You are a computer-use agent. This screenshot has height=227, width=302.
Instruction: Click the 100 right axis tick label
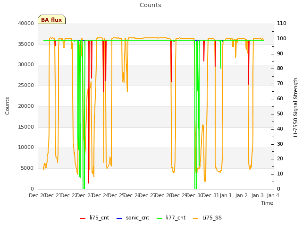282,38
